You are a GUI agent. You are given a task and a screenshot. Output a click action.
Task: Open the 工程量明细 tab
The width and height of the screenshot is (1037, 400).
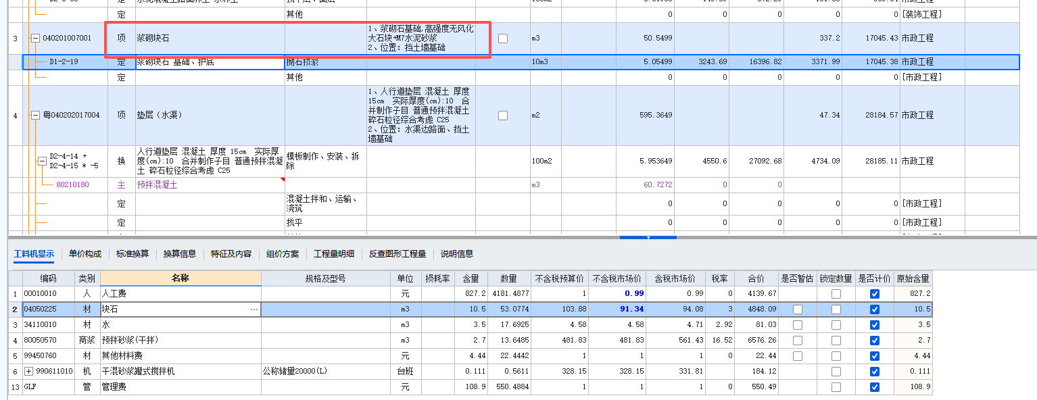(334, 254)
